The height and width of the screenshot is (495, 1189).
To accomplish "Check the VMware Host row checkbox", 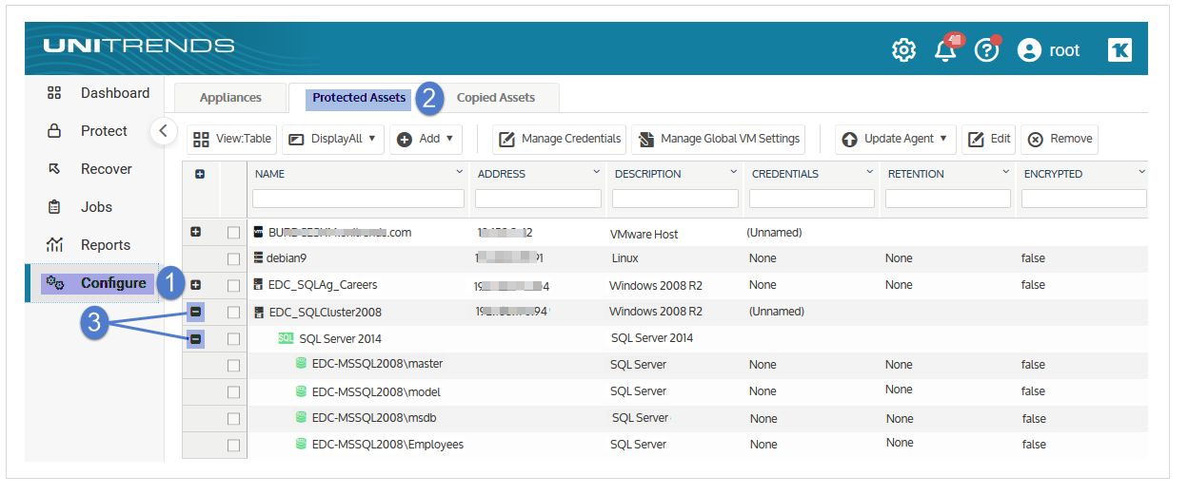I will click(x=233, y=233).
